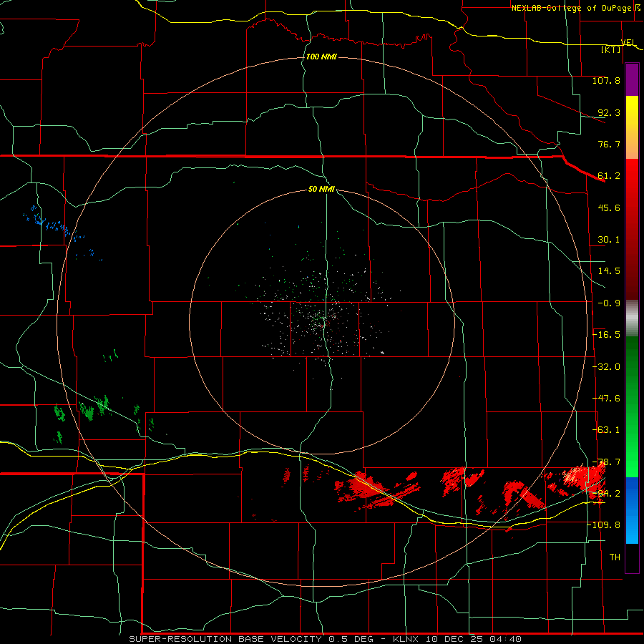Click the 14.5 value on the velocity scale
The width and height of the screenshot is (644, 644).
tap(609, 271)
